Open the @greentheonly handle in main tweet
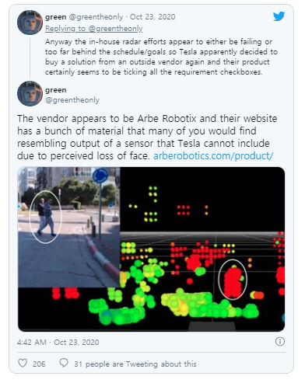The height and width of the screenshot is (383, 305). 72,100
